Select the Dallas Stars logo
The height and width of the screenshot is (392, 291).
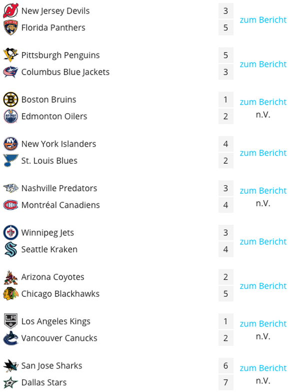(x=10, y=382)
